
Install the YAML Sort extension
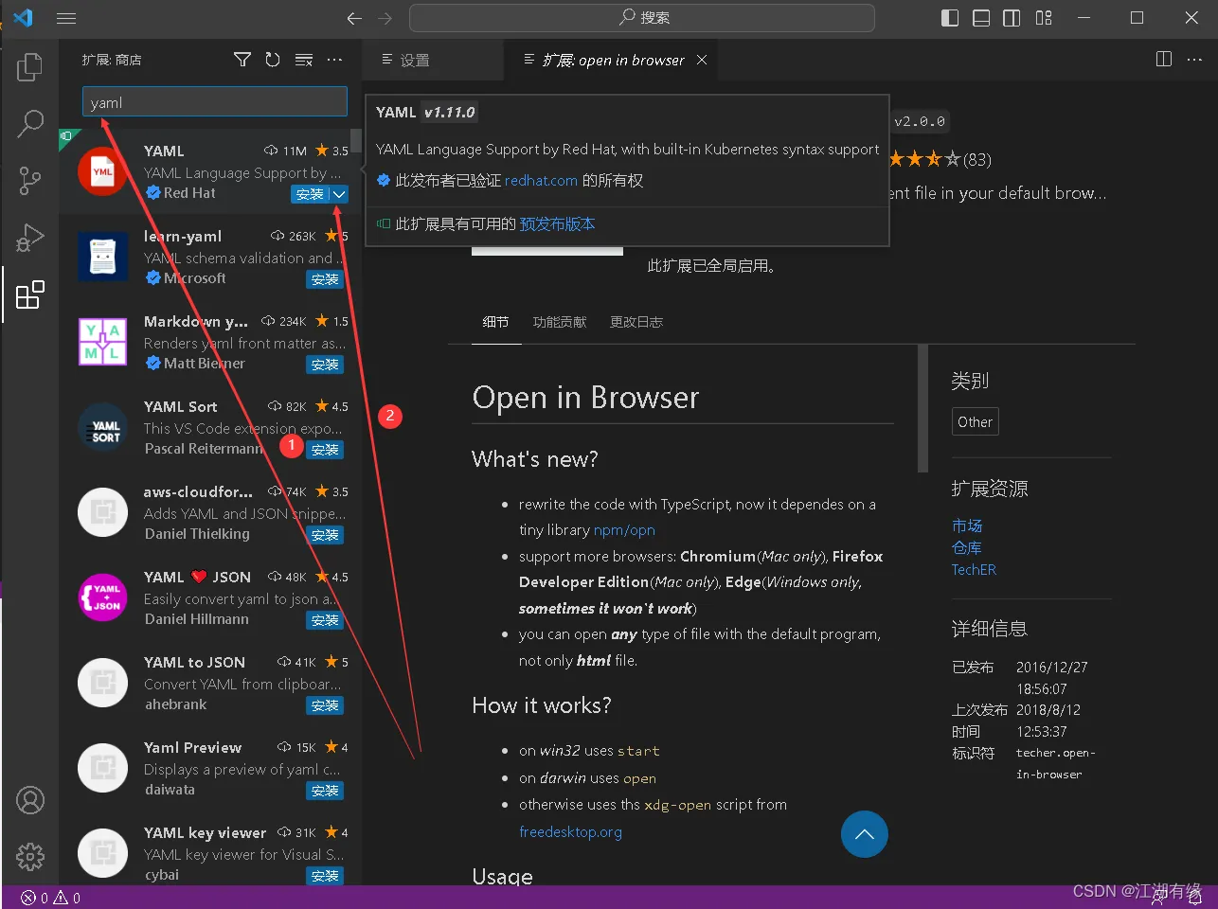[325, 450]
